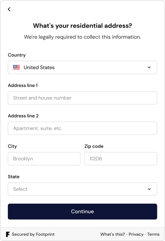Focus the Apartment, suite, etc. field
The image size is (165, 241).
click(x=82, y=128)
